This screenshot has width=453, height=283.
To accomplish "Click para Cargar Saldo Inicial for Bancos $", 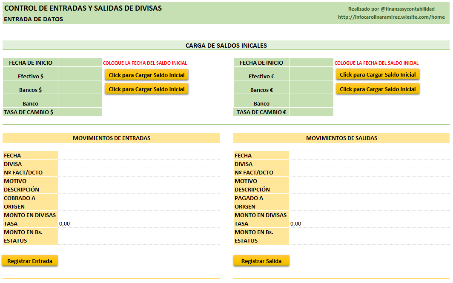I will tap(146, 89).
